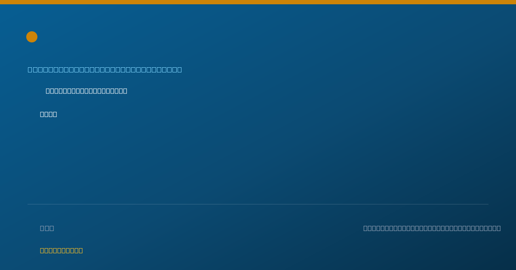Click the bold white subtitle text line

click(x=86, y=91)
